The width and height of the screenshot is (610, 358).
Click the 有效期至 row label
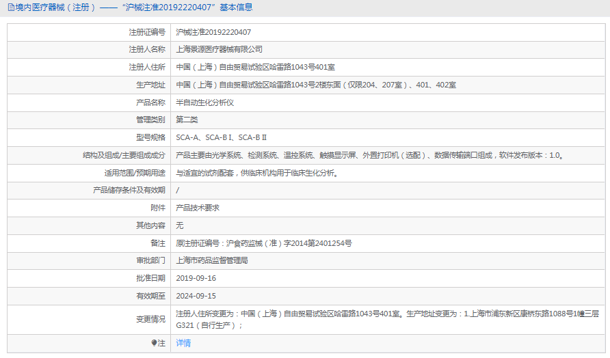pyautogui.click(x=150, y=296)
